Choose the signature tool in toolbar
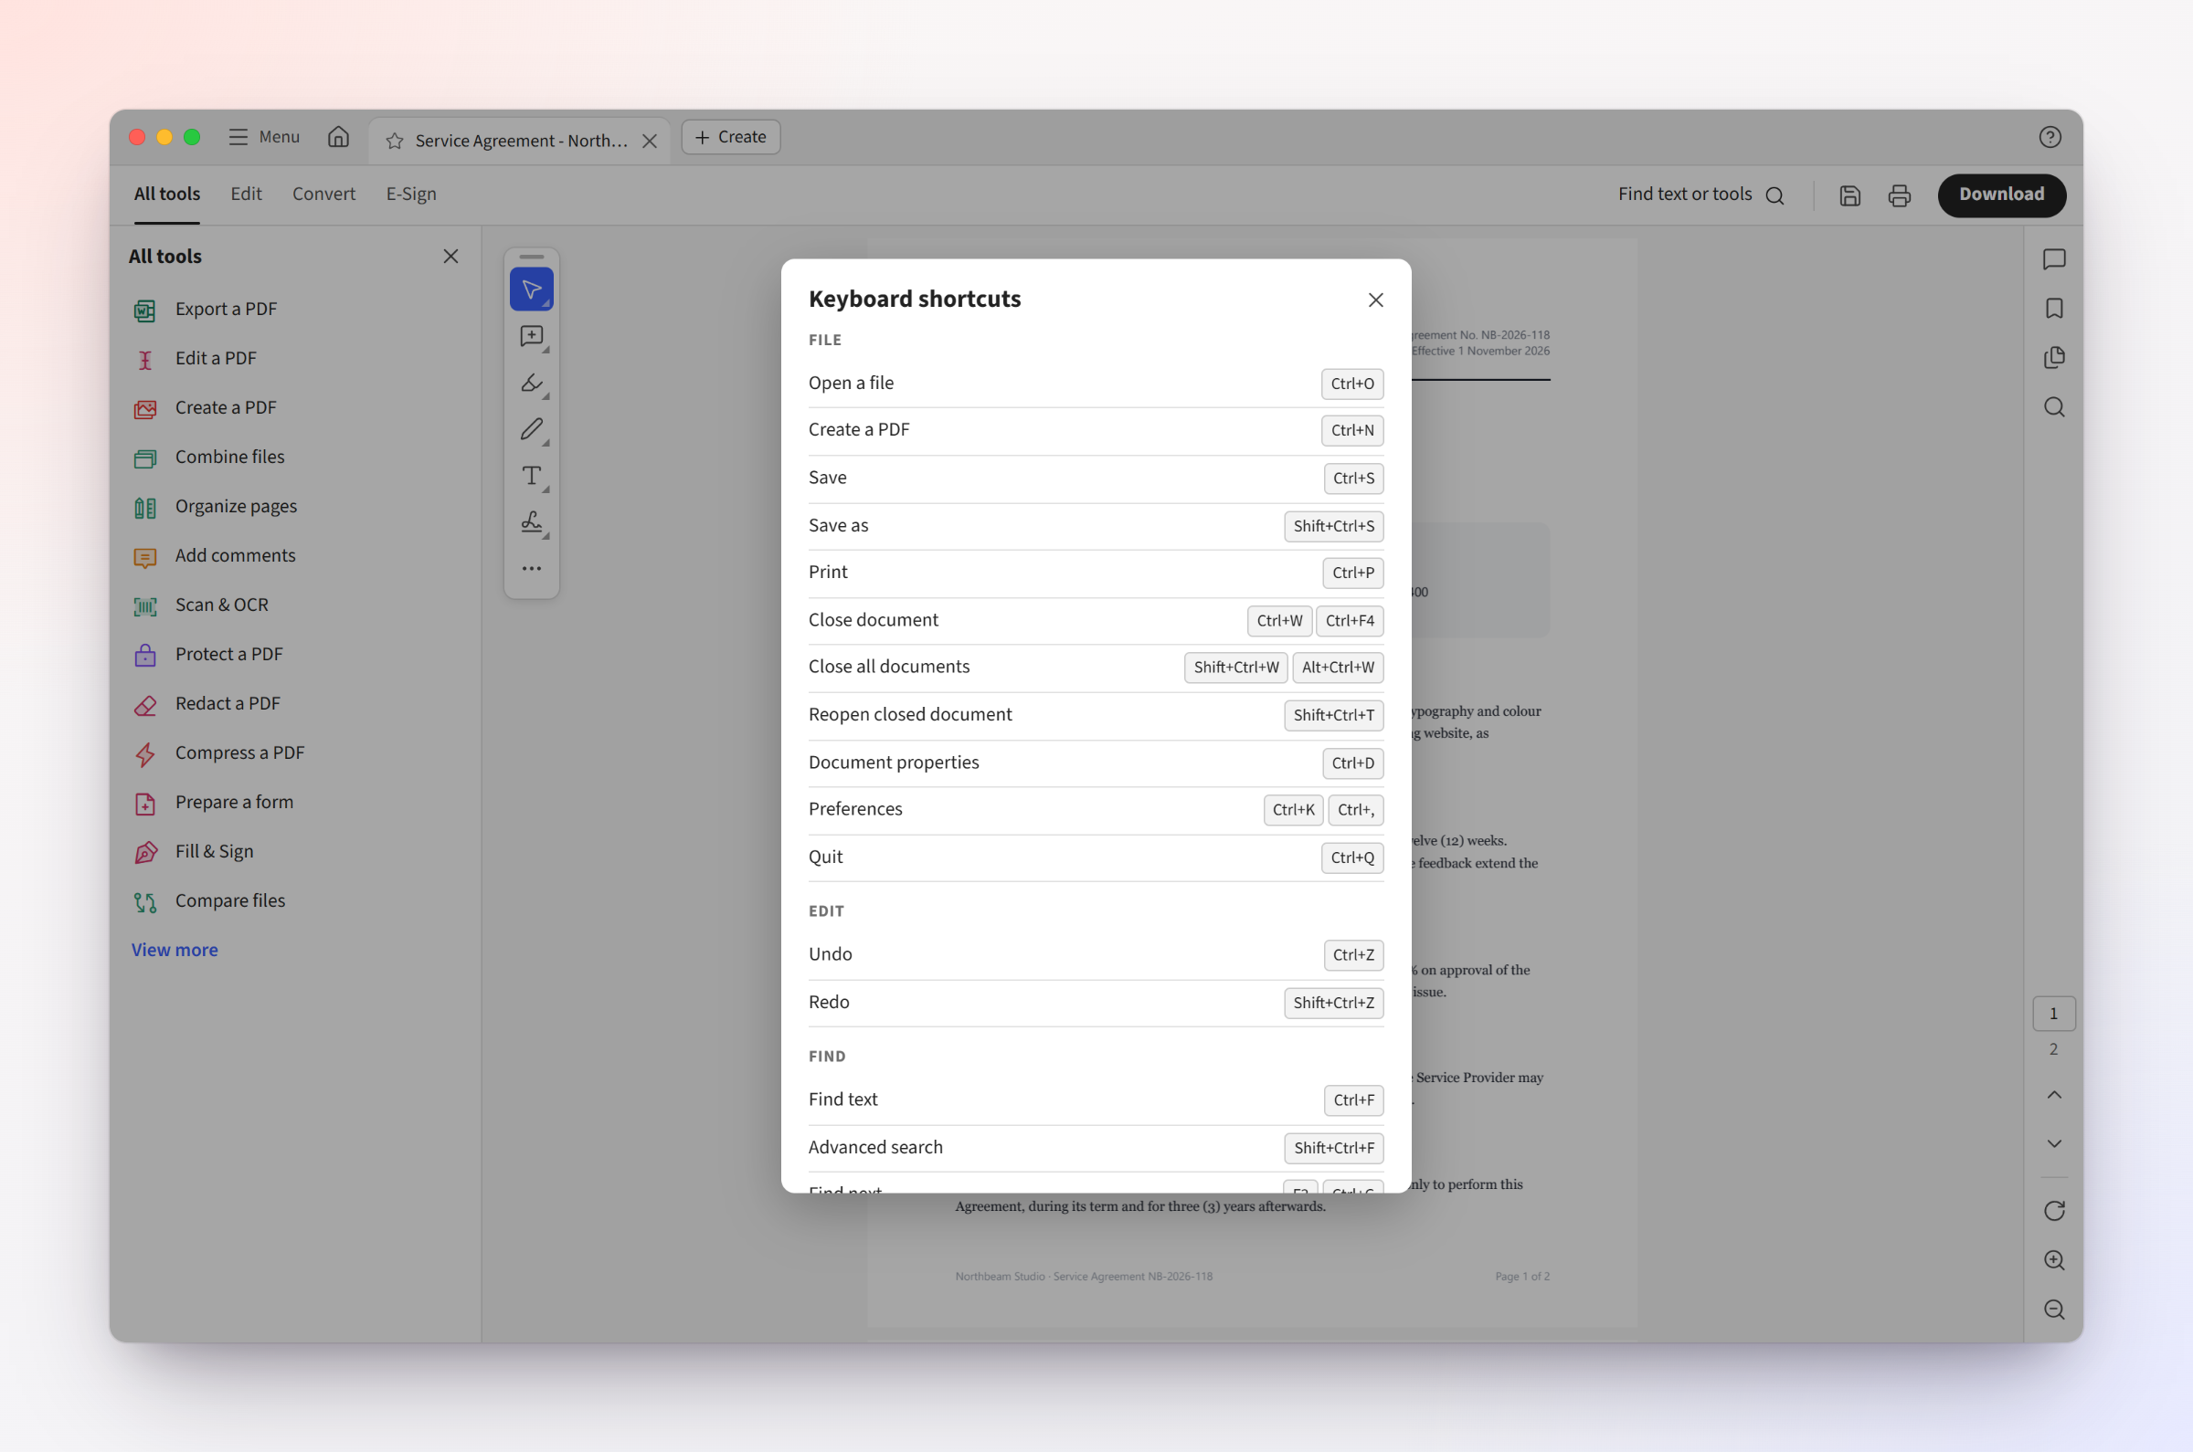 click(x=531, y=522)
